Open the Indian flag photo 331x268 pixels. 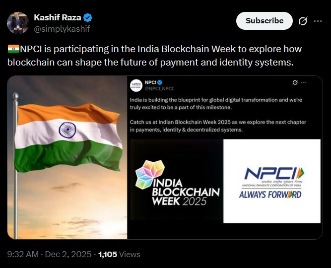pyautogui.click(x=66, y=157)
